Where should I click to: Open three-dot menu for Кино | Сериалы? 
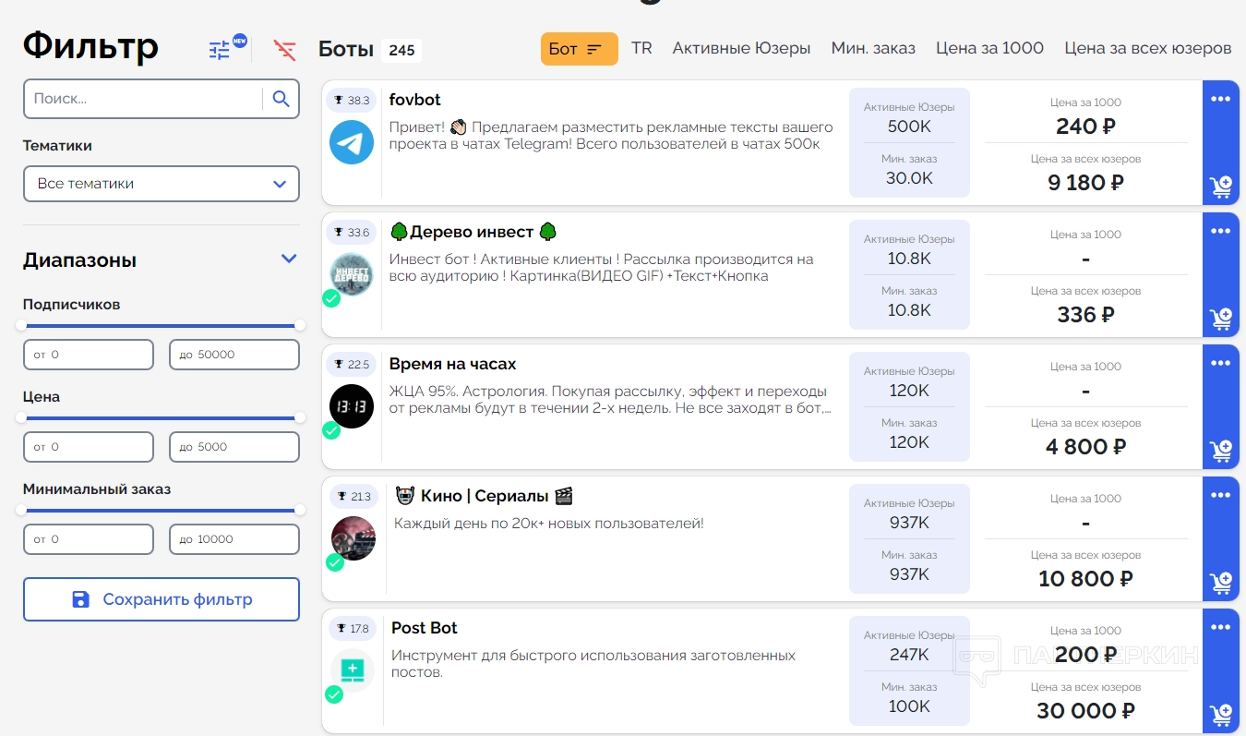pos(1220,495)
